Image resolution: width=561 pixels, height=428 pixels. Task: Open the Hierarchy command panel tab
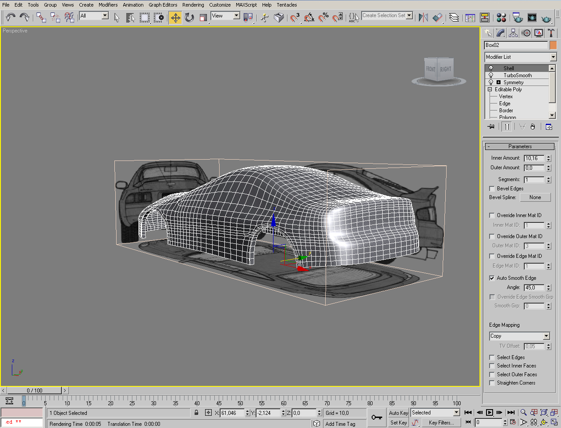tap(513, 33)
